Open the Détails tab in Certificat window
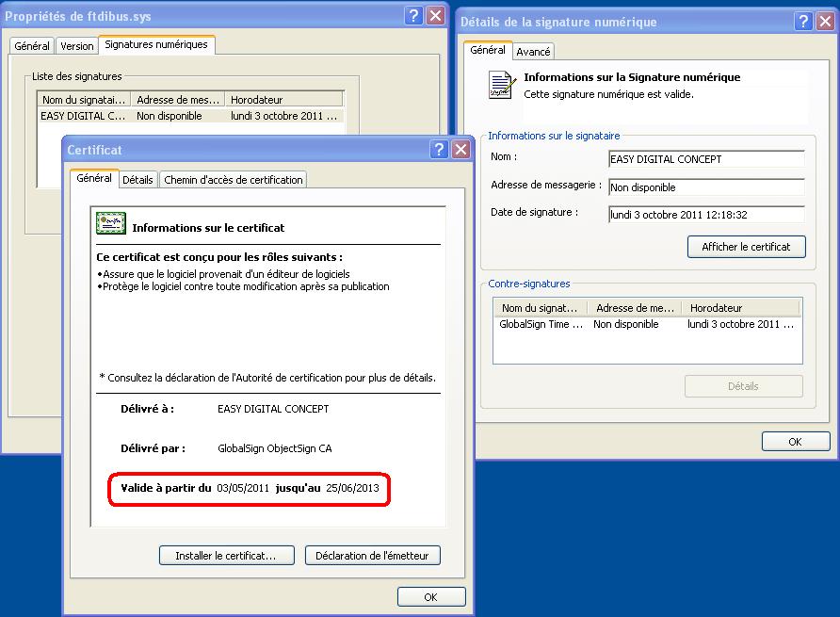This screenshot has height=617, width=840. (137, 180)
